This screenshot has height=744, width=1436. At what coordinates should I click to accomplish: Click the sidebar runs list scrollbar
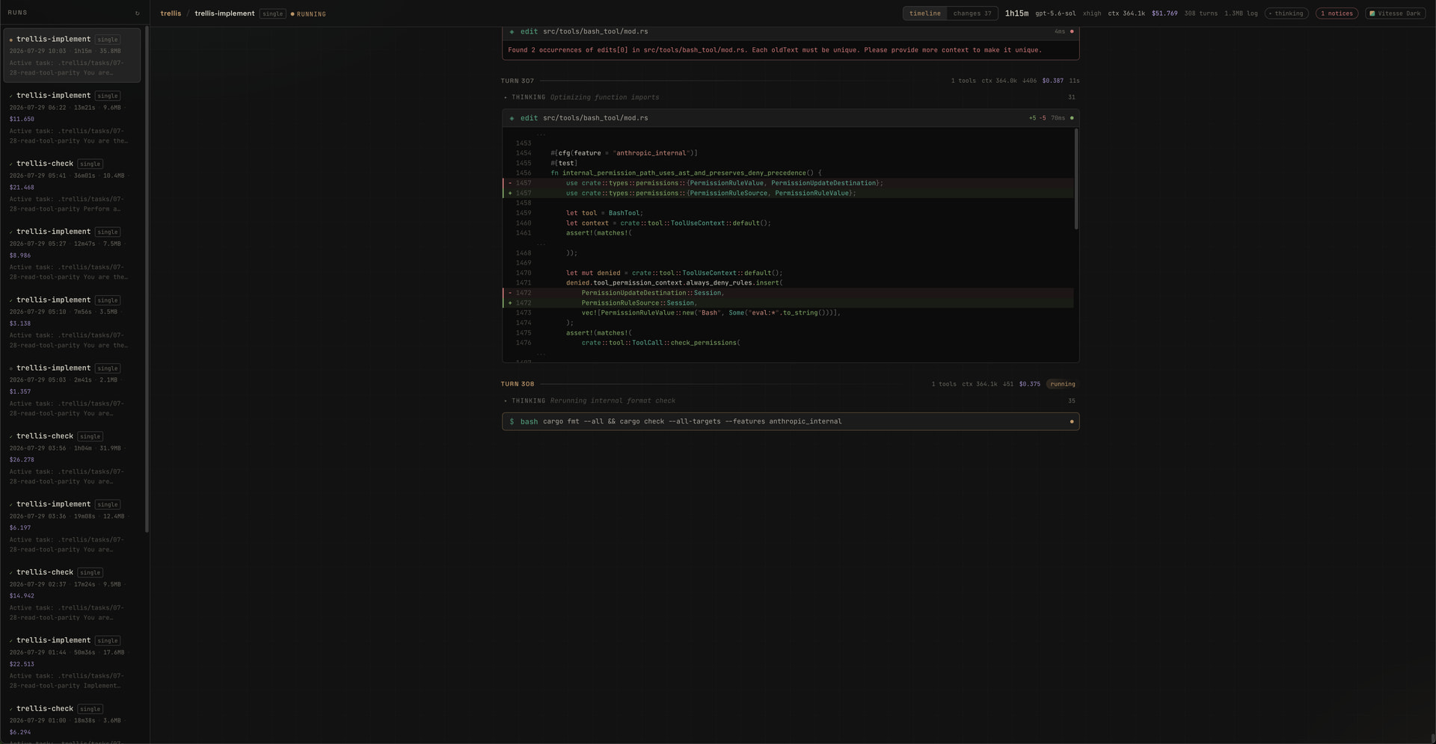point(147,280)
